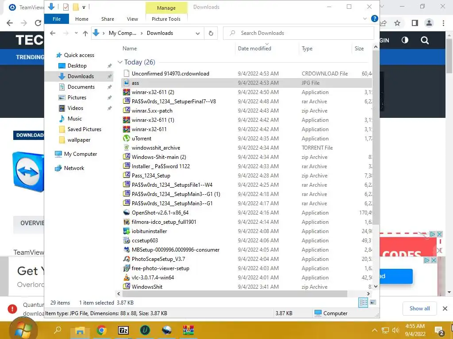The height and width of the screenshot is (339, 453).
Task: Select ccsetup603 installer icon
Action: (x=126, y=240)
